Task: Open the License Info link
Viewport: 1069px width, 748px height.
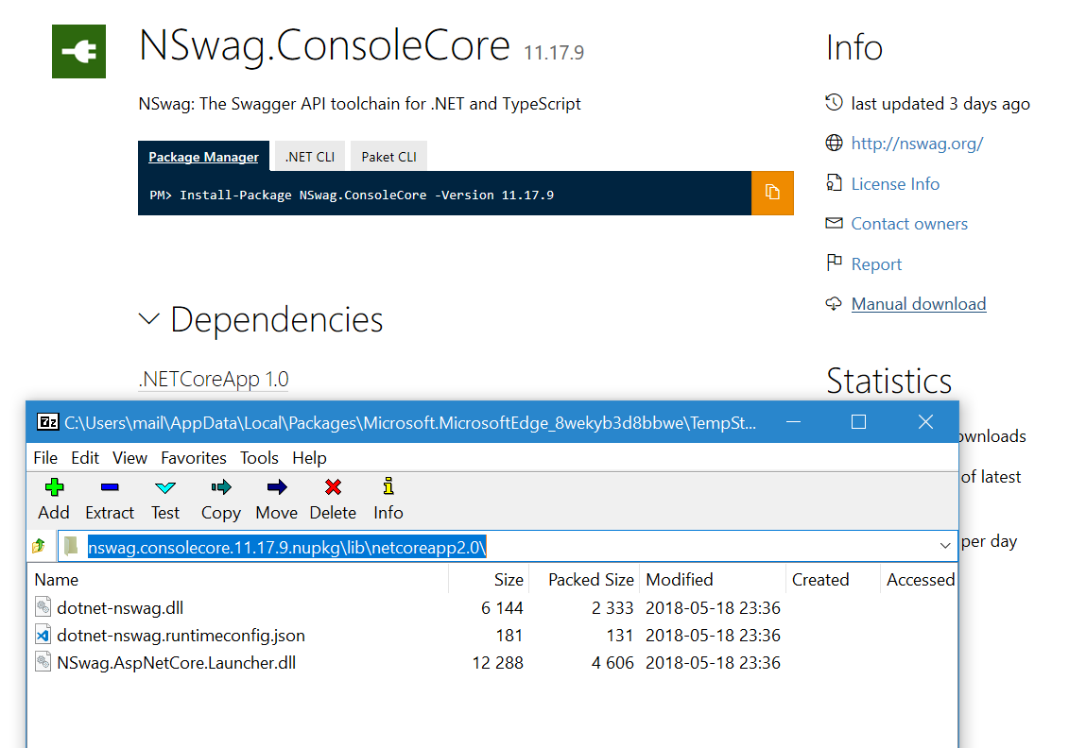Action: tap(895, 183)
